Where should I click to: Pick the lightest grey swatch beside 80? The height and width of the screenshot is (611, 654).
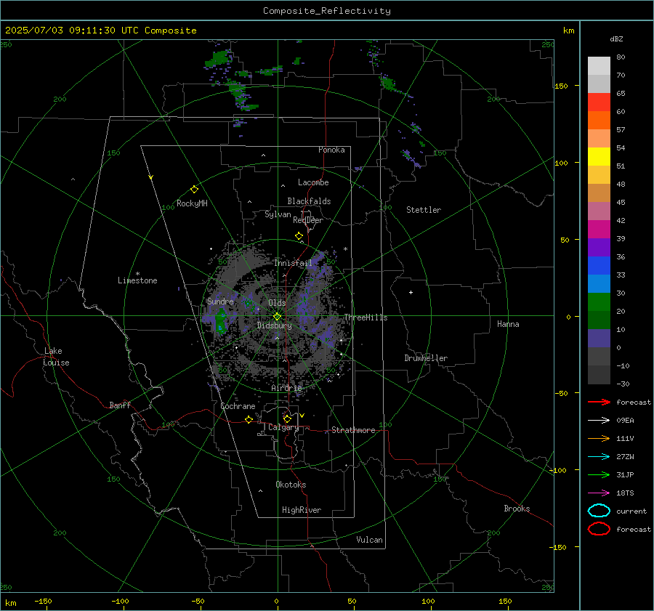pyautogui.click(x=599, y=66)
